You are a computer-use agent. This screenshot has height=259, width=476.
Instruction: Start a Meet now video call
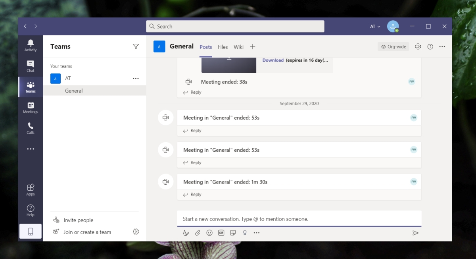tap(418, 46)
